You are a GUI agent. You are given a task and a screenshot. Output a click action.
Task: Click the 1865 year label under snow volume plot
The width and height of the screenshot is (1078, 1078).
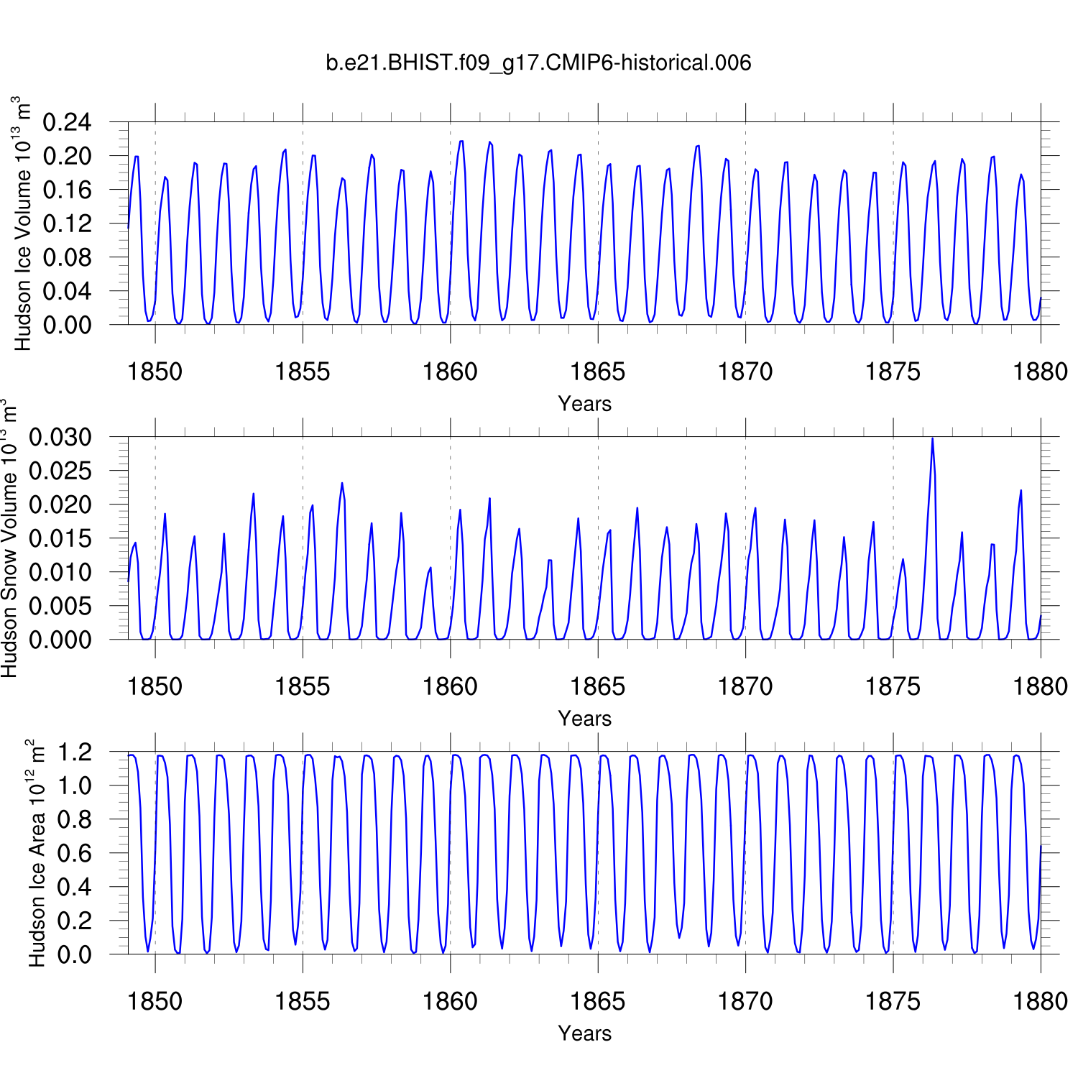pos(597,687)
